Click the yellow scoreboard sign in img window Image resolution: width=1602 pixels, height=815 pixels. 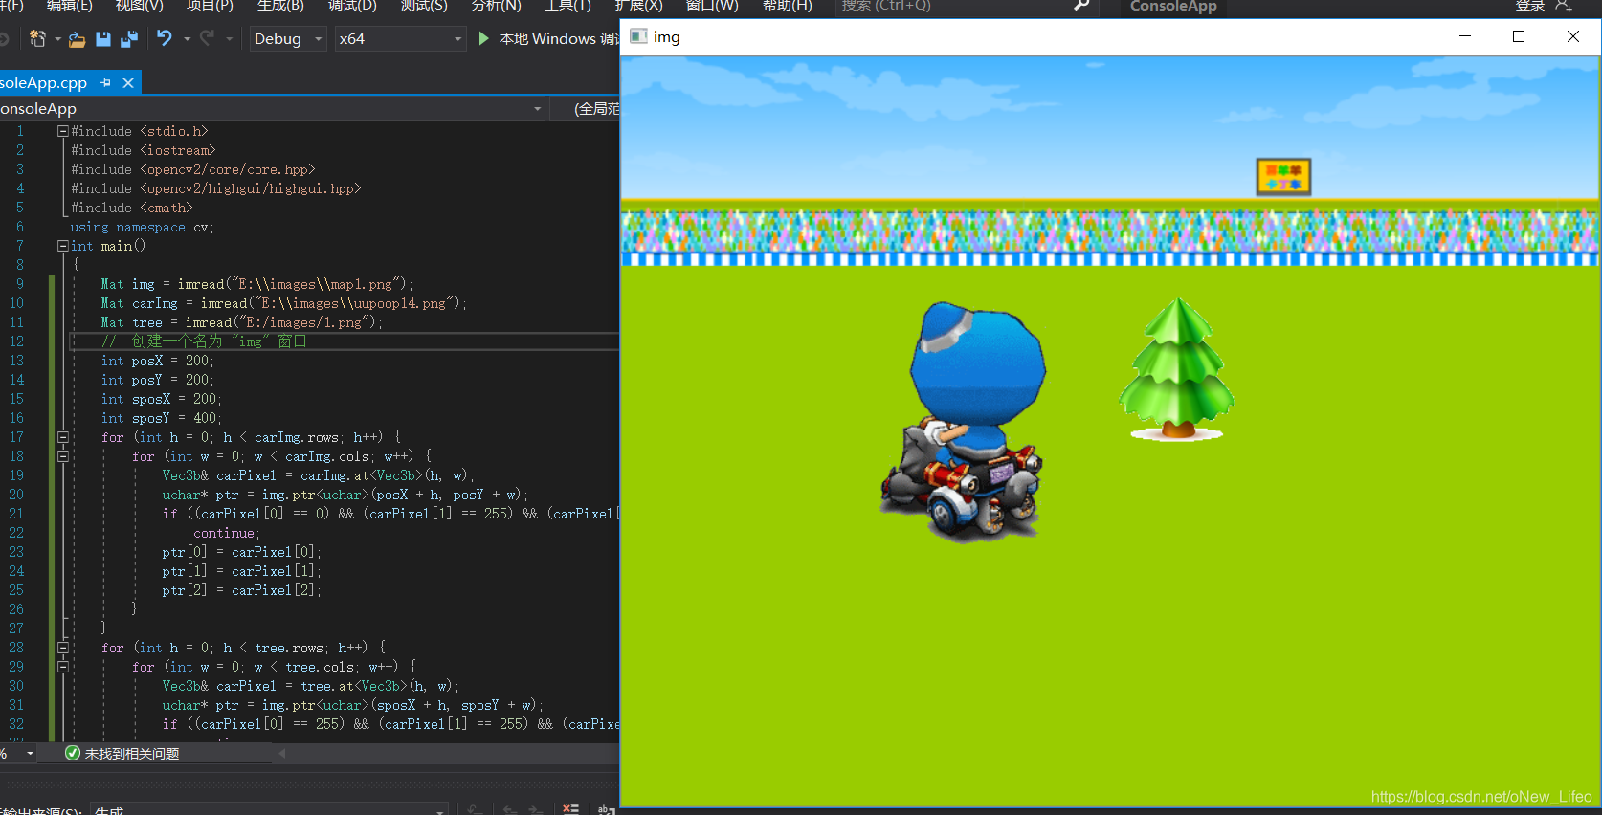point(1283,177)
